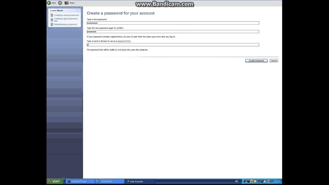Image resolution: width=329 pixels, height=185 pixels.
Task: Focus the confirm new password field
Action: [173, 32]
